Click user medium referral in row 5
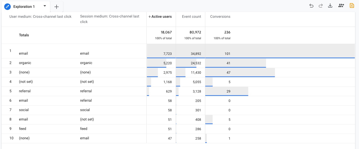 click(x=25, y=91)
